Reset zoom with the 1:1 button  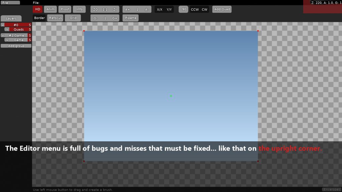(105, 10)
